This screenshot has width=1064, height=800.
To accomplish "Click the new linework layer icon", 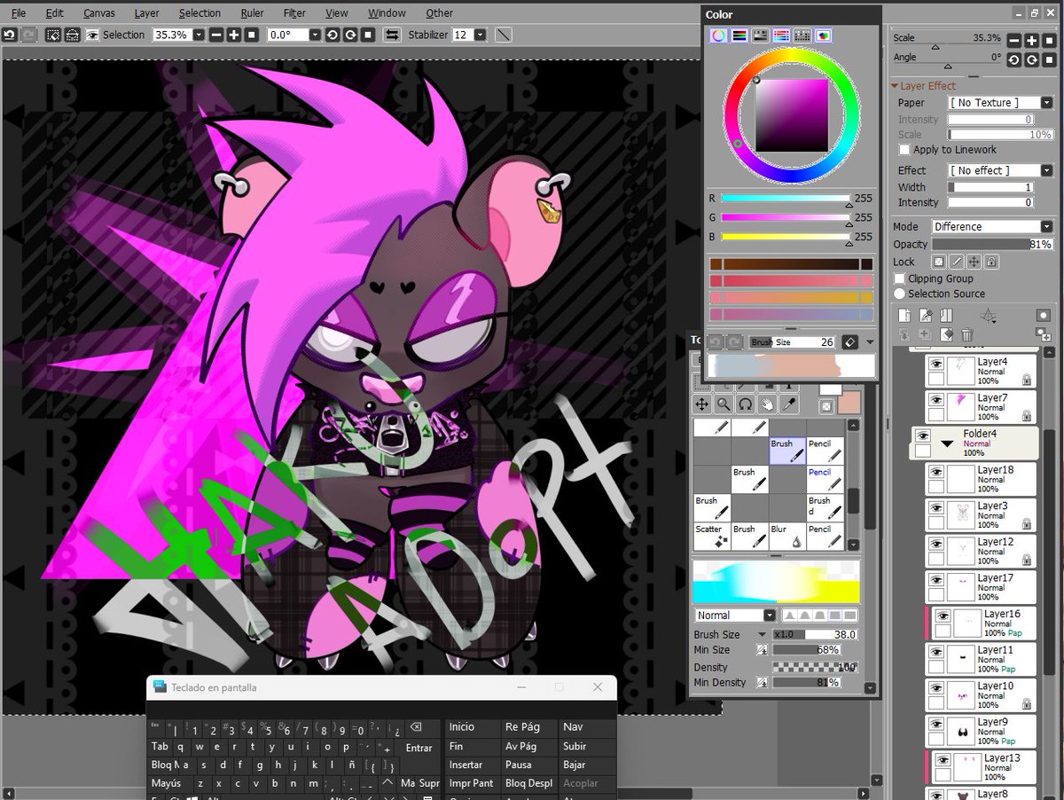I will pos(925,315).
